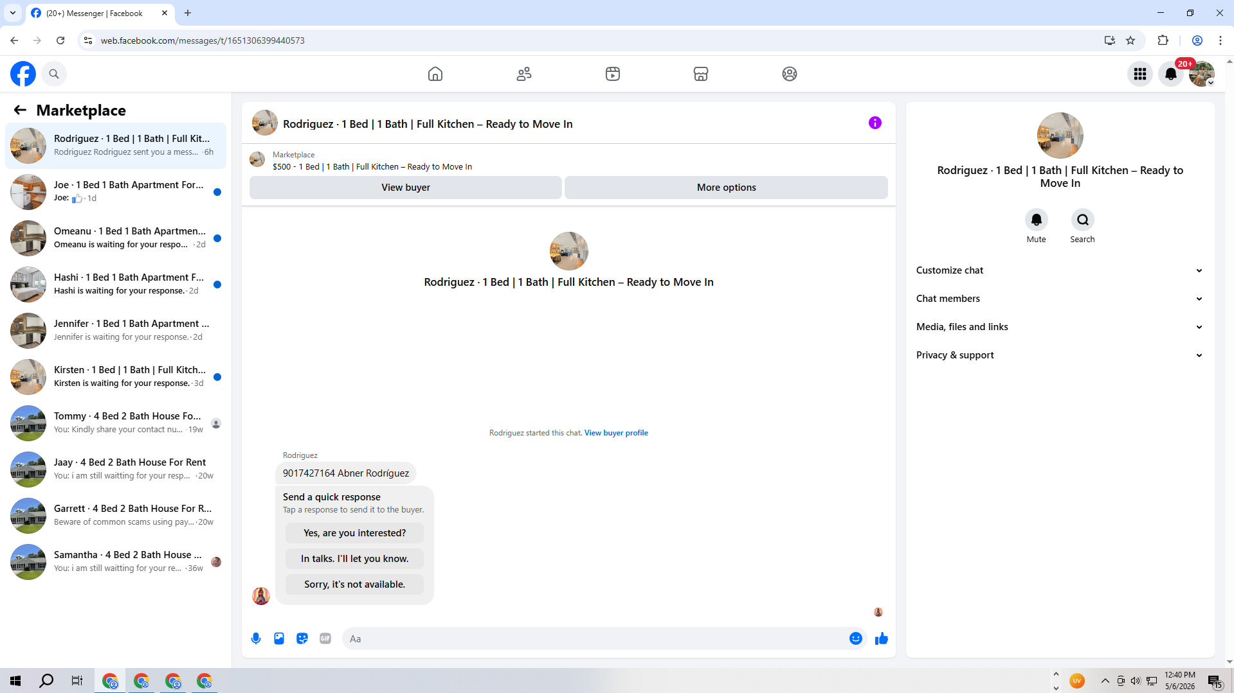Open the Rodriguez conversation in the list
The width and height of the screenshot is (1234, 693).
pos(116,146)
